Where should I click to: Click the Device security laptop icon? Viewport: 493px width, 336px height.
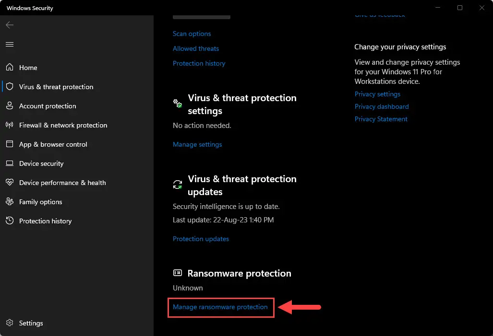(10, 163)
